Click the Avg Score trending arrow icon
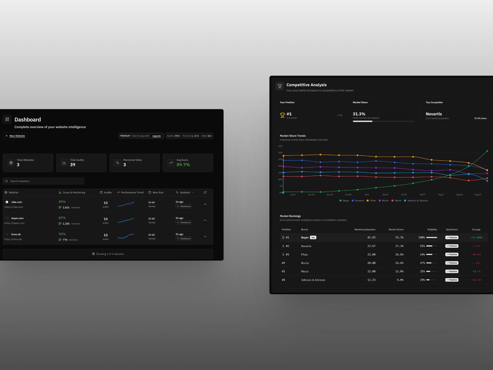493x370 pixels. tap(171, 162)
